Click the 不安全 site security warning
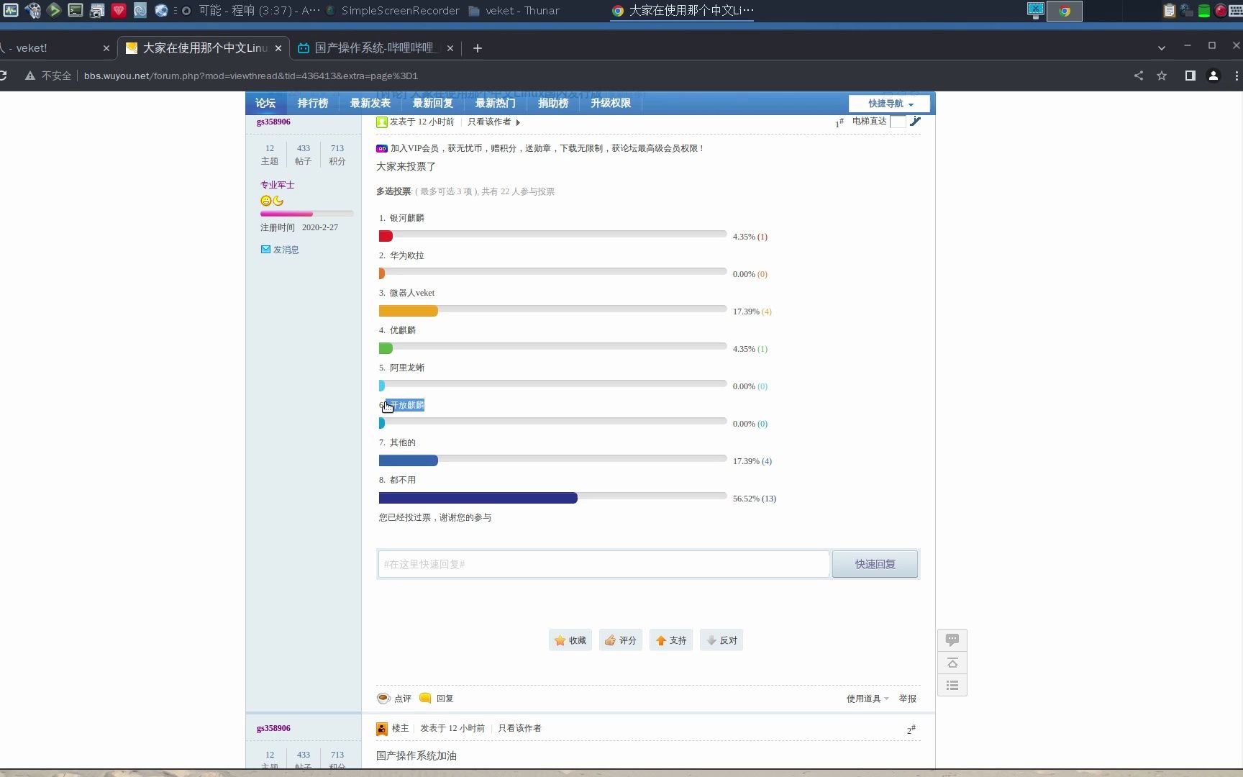Screen dimensions: 1243x777 pos(48,76)
